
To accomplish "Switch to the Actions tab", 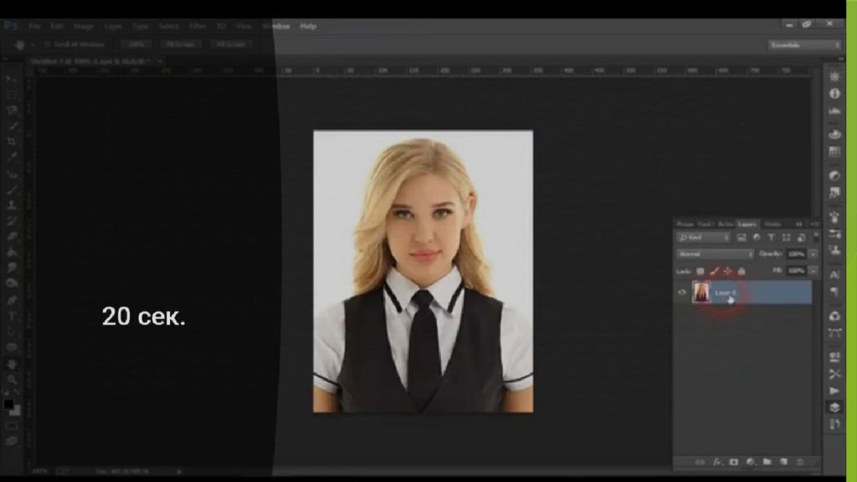I will point(726,224).
